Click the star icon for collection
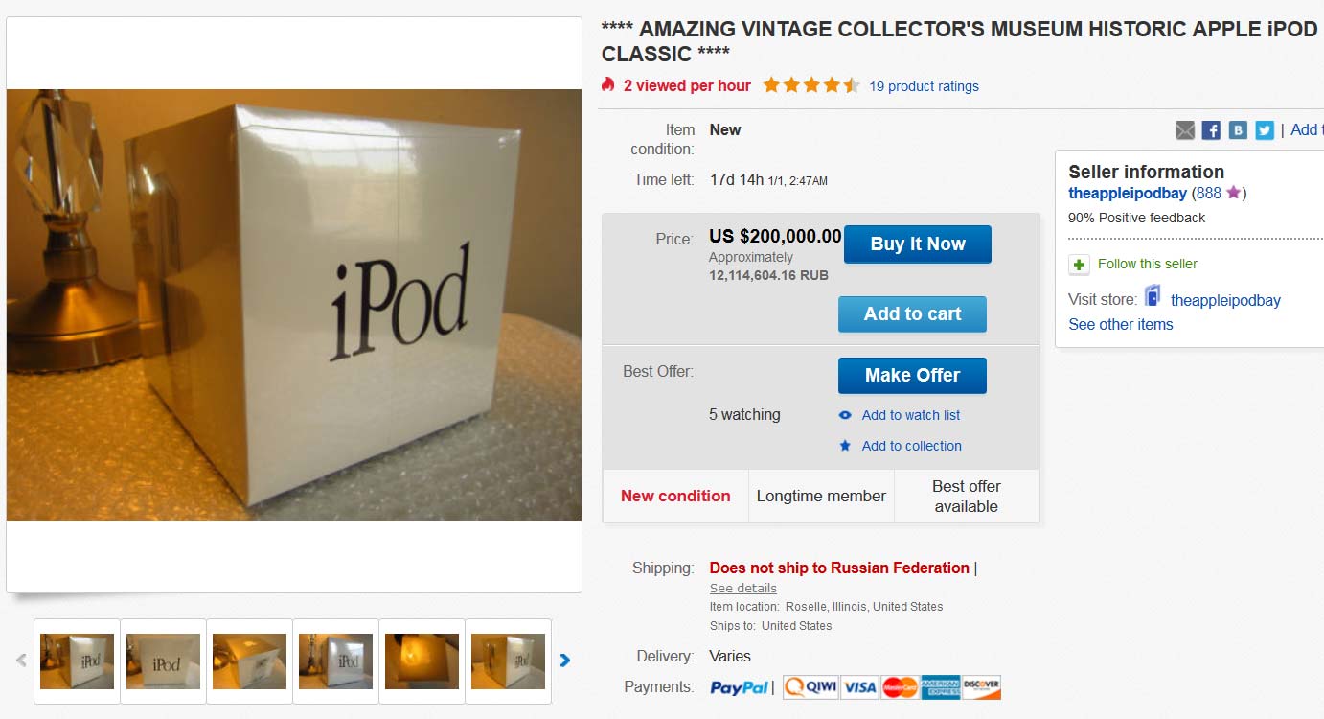This screenshot has width=1324, height=719. pos(845,446)
